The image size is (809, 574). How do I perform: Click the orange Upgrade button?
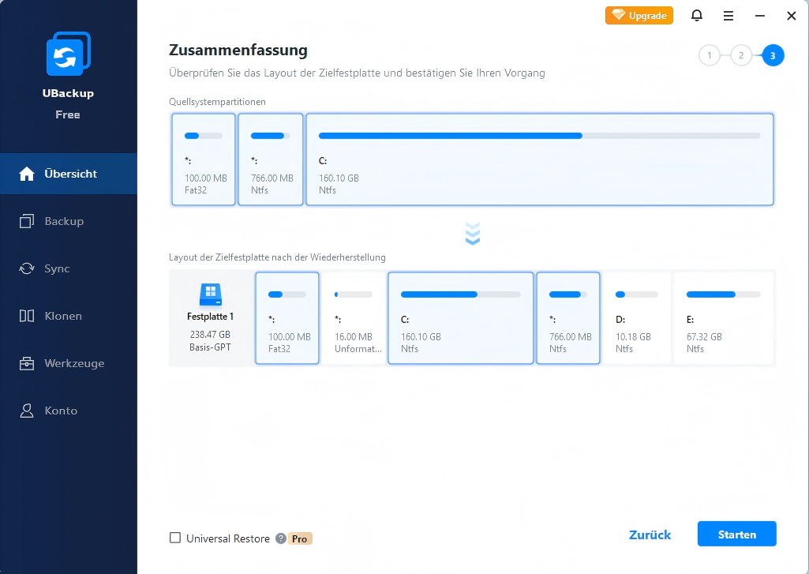[x=639, y=16]
